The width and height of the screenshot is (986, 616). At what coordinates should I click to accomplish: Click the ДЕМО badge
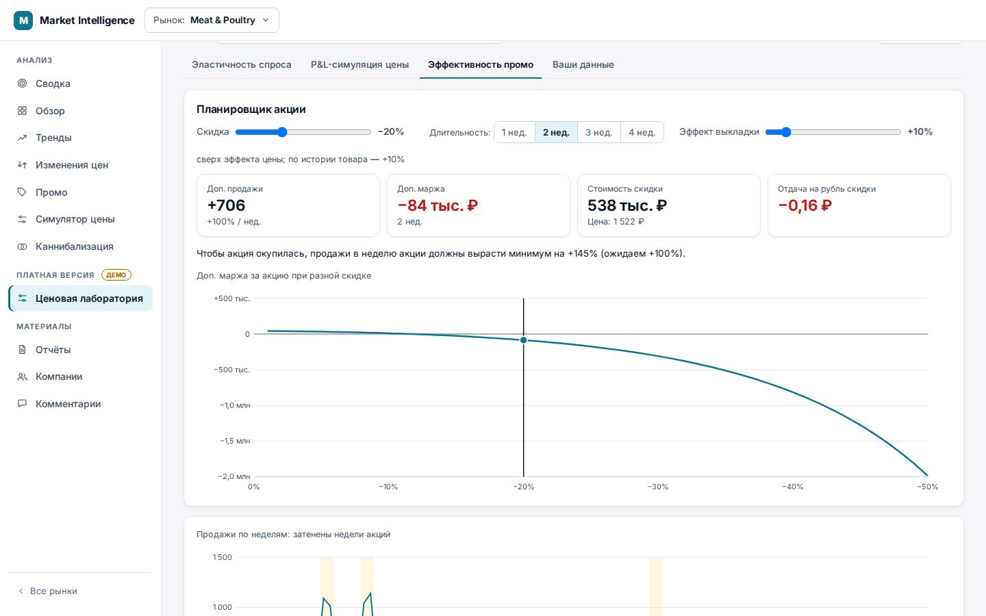[116, 275]
